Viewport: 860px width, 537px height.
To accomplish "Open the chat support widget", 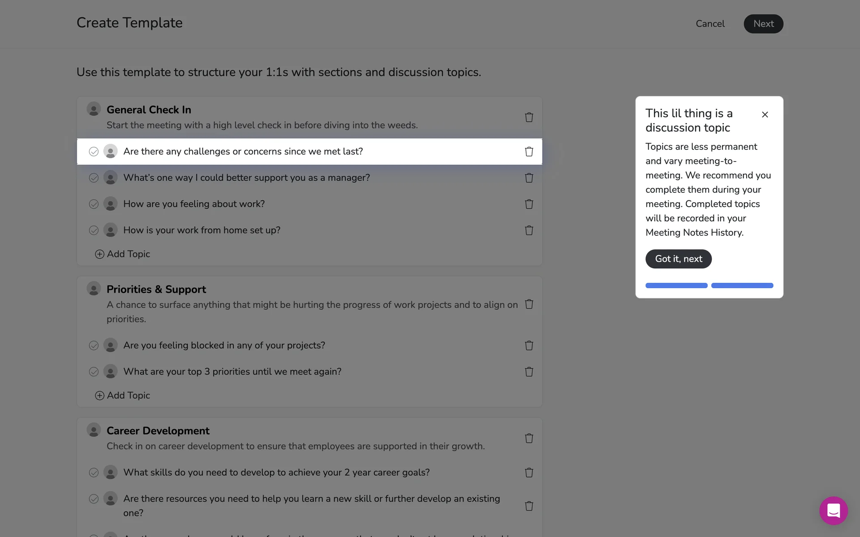I will [833, 511].
